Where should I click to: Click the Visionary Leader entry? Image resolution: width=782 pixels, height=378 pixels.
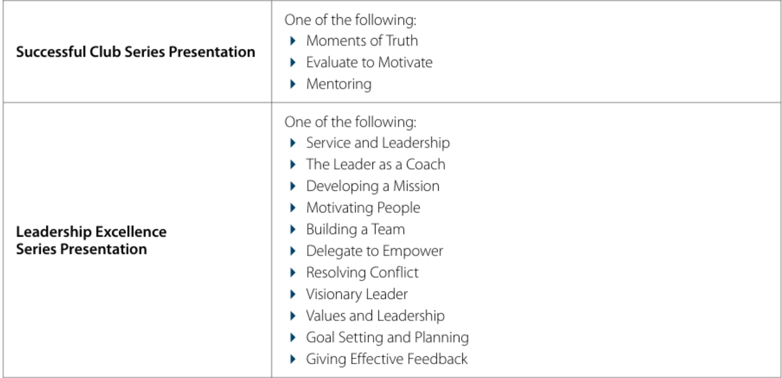tap(357, 294)
